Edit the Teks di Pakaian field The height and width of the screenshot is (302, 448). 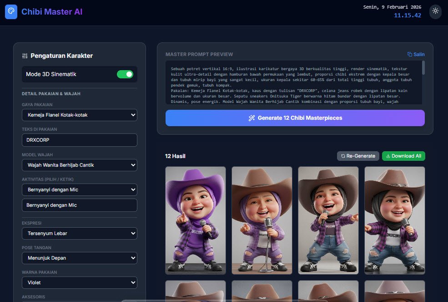pyautogui.click(x=80, y=140)
